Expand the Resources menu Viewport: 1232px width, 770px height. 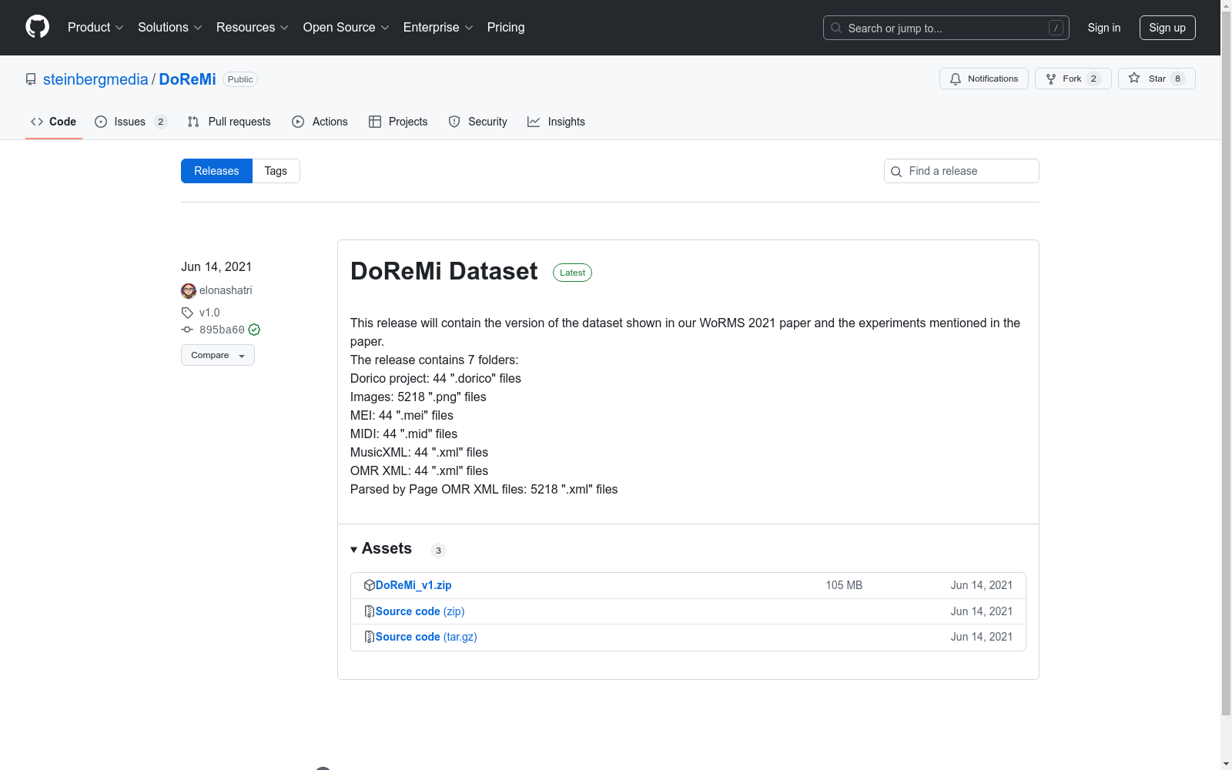pyautogui.click(x=252, y=27)
